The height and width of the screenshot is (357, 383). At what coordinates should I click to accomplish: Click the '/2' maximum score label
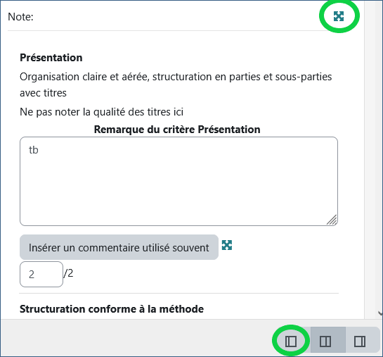click(68, 273)
